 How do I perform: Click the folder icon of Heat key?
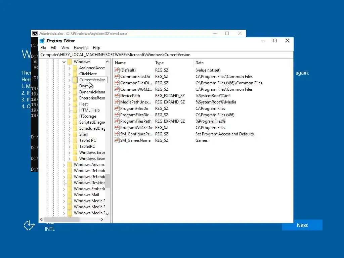coord(75,104)
